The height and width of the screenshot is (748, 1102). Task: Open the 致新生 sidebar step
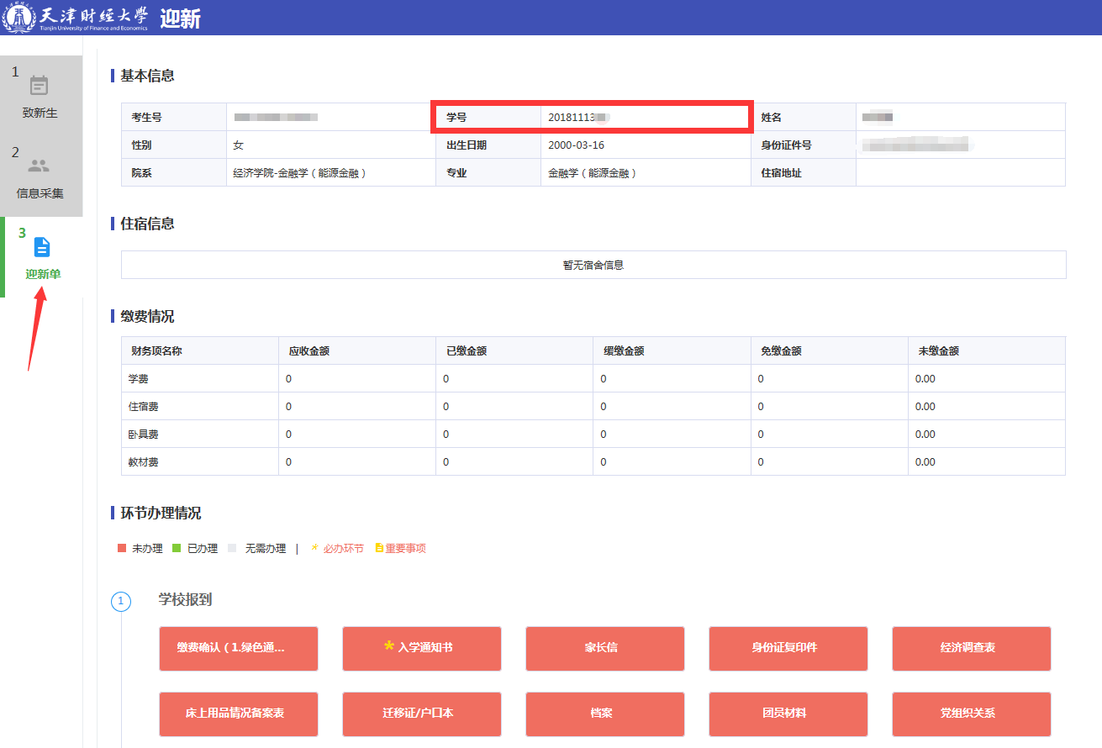pos(41,96)
